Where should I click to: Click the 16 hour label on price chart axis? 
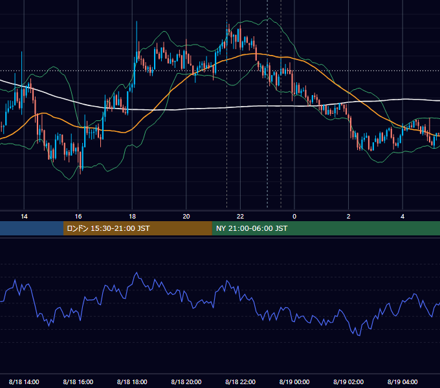click(x=78, y=217)
